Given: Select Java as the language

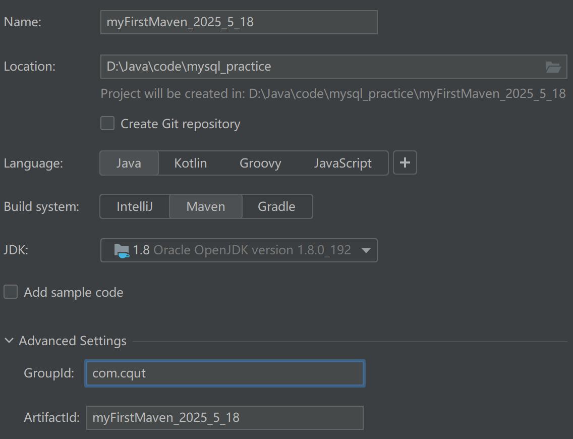Looking at the screenshot, I should (129, 163).
